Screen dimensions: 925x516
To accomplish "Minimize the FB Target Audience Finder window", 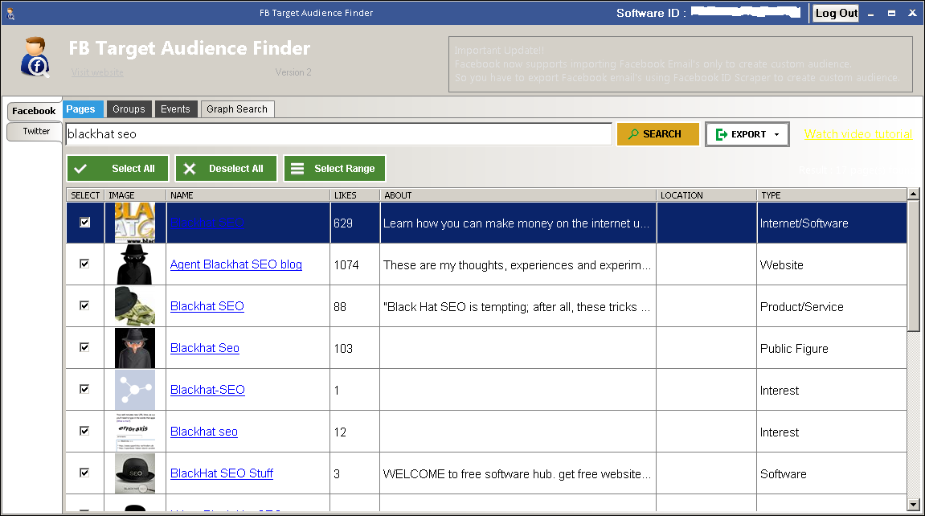I will point(870,14).
